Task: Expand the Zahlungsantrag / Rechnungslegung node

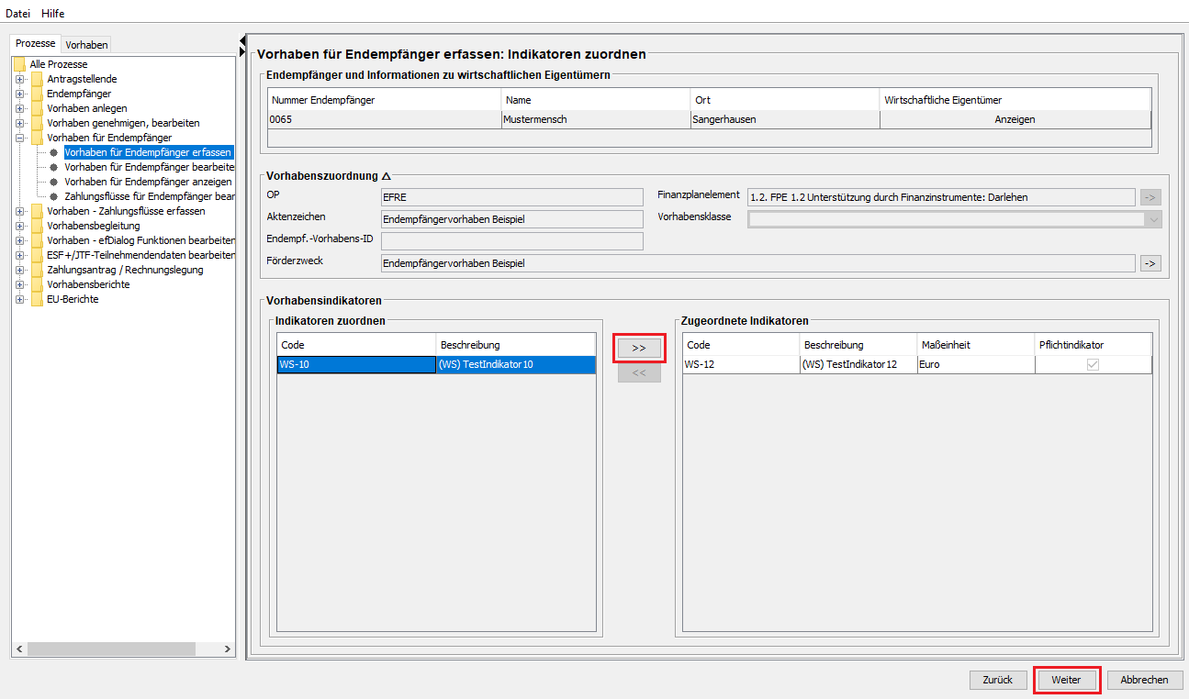Action: click(19, 270)
